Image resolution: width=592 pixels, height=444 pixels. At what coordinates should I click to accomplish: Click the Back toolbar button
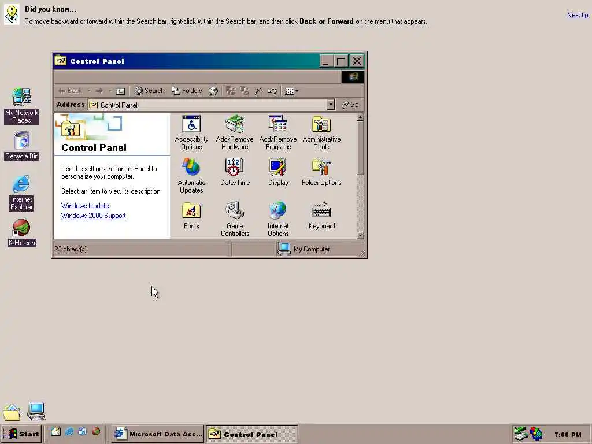70,91
